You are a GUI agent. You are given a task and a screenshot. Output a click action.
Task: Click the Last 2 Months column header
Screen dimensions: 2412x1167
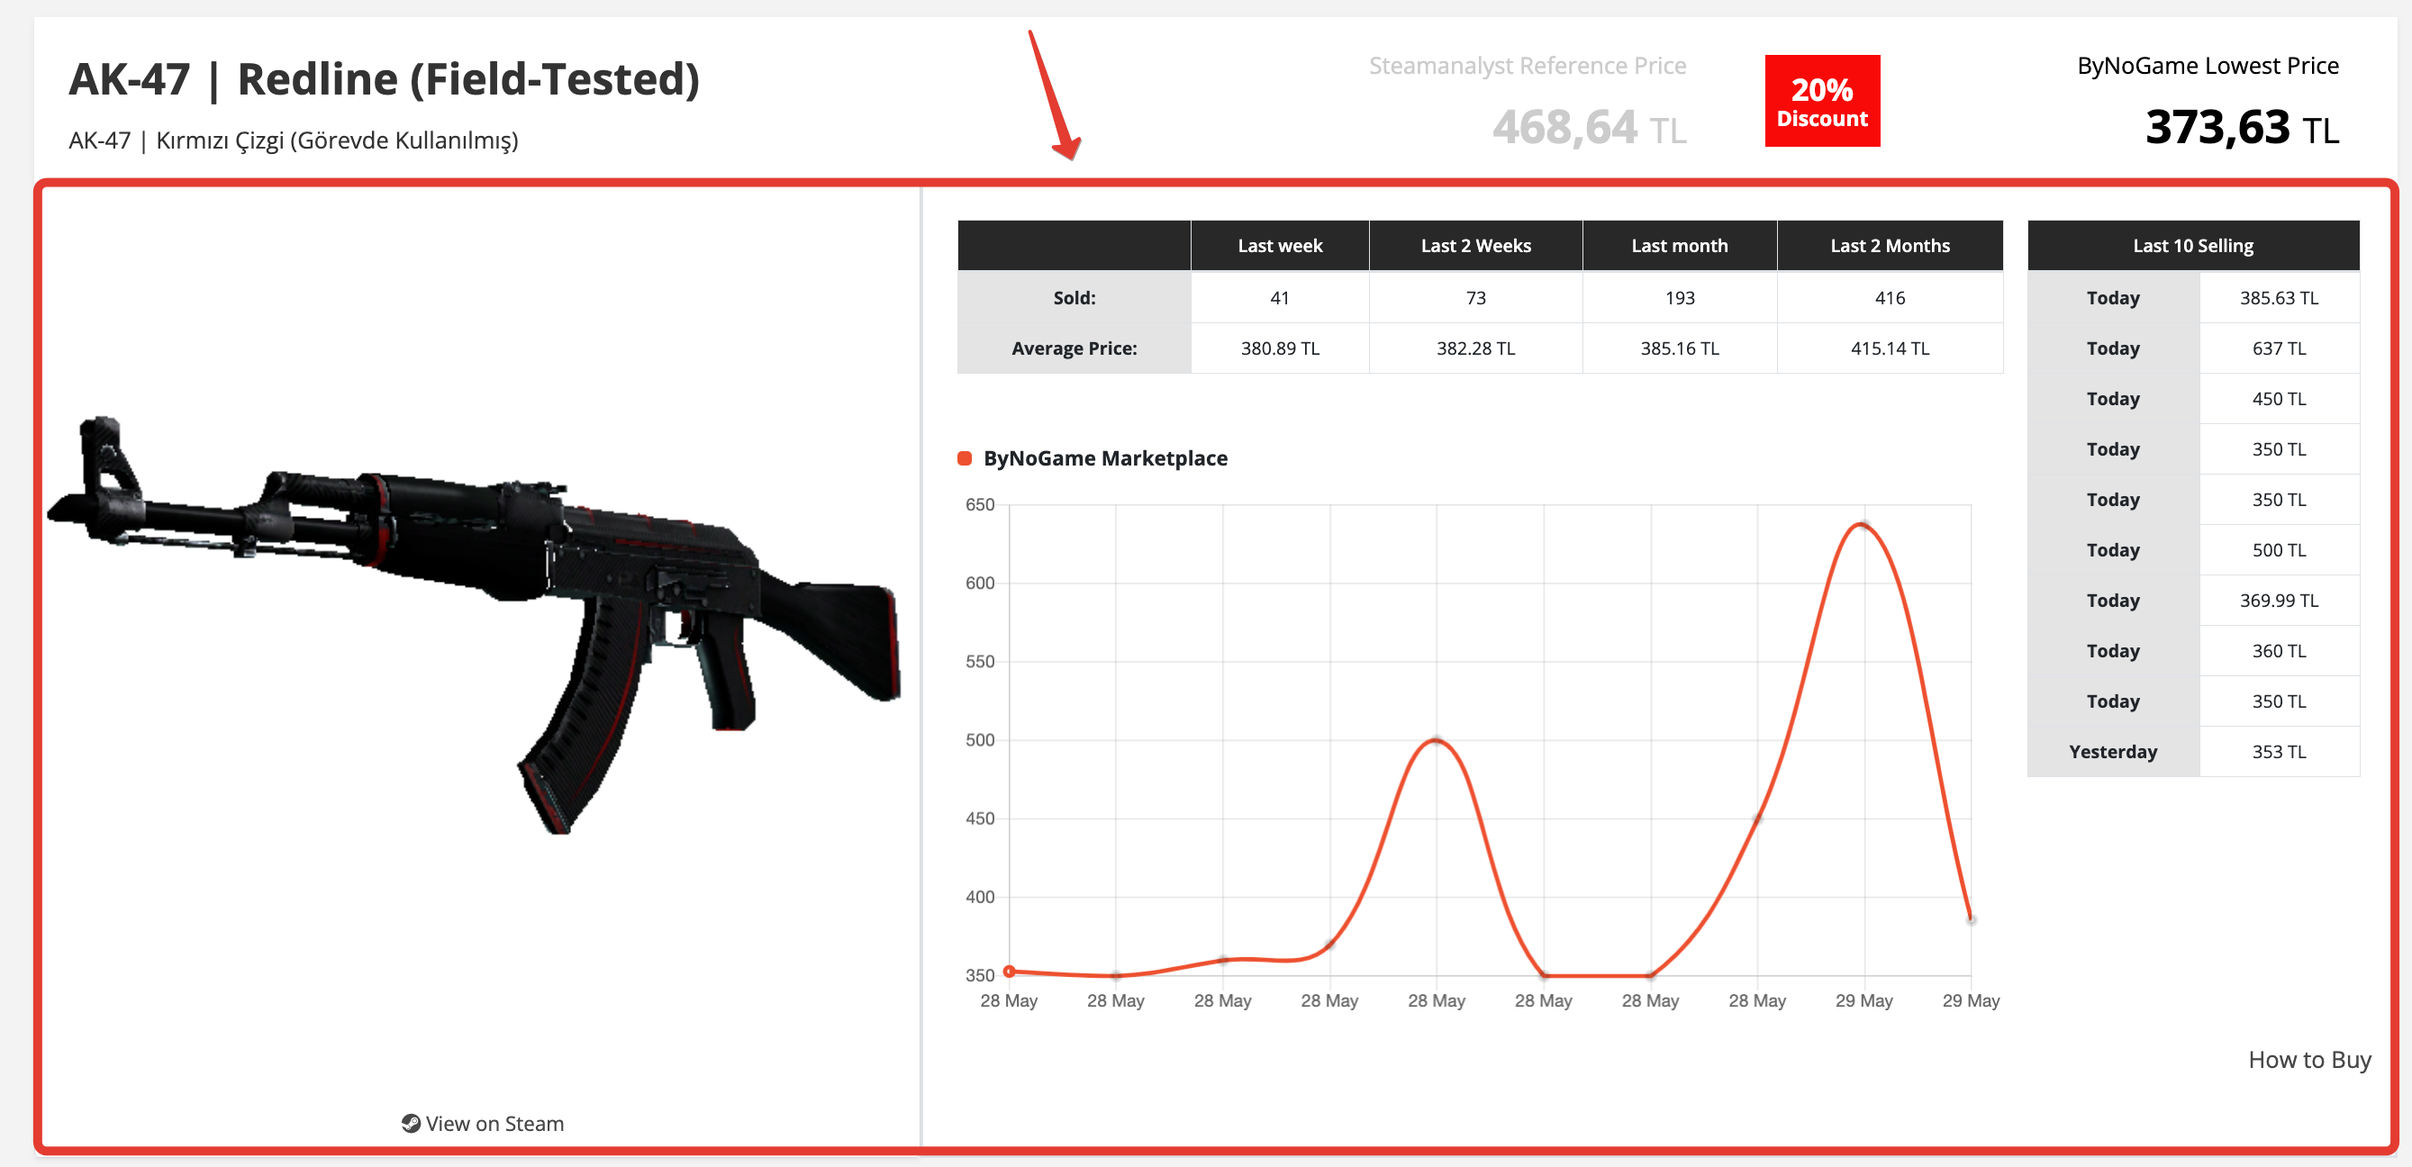tap(1890, 245)
